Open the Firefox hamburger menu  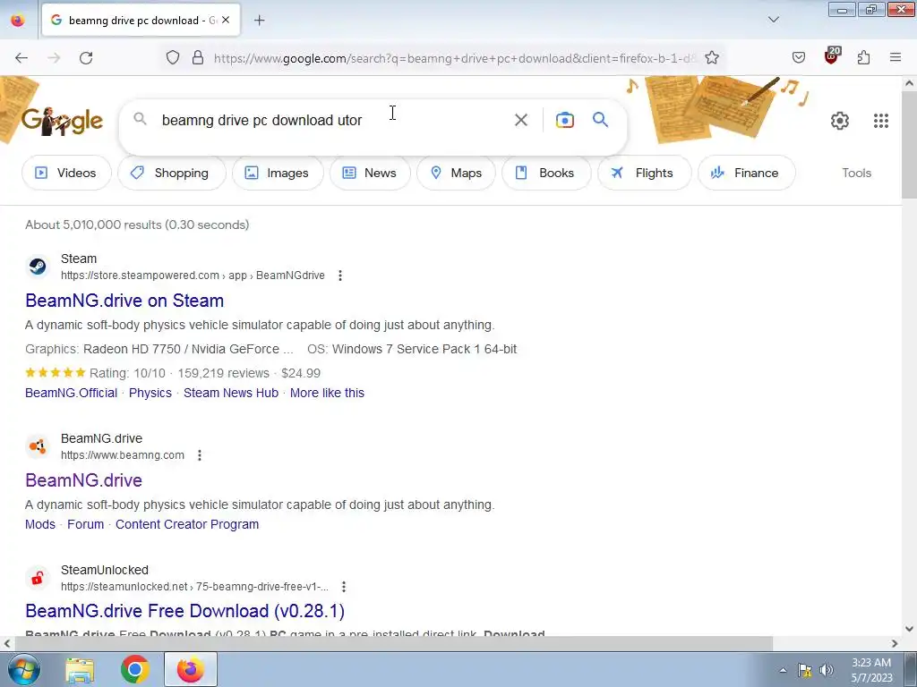point(896,58)
